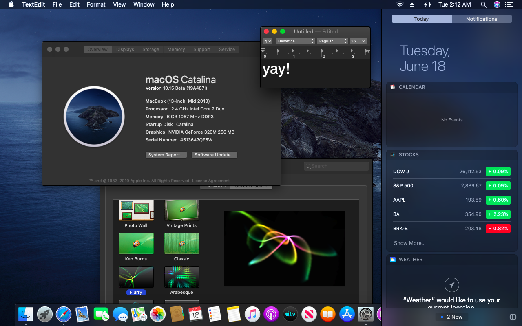Launch Music from the Dock
The image size is (522, 326).
click(252, 314)
